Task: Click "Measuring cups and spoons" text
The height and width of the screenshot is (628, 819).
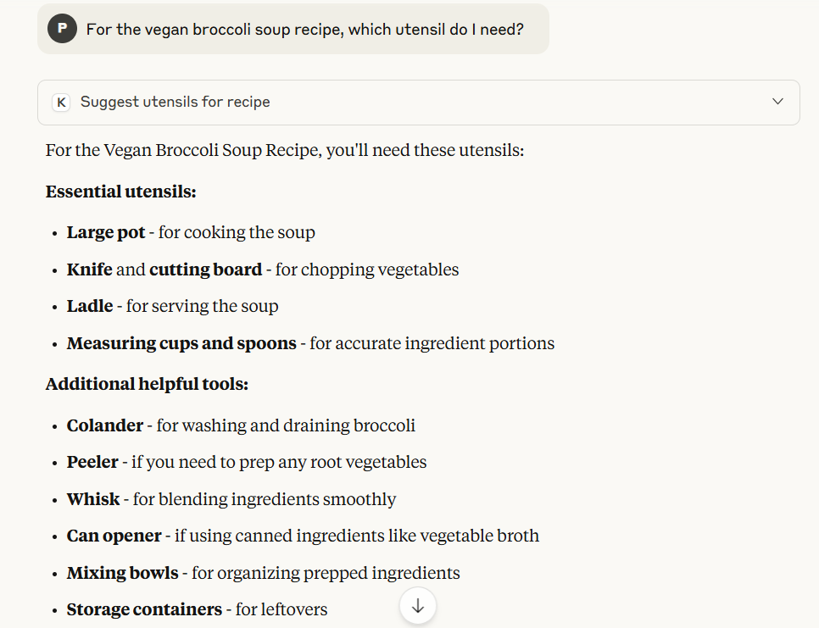Action: [x=181, y=343]
